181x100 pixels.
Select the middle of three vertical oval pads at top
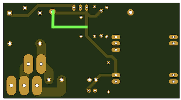(80, 8)
